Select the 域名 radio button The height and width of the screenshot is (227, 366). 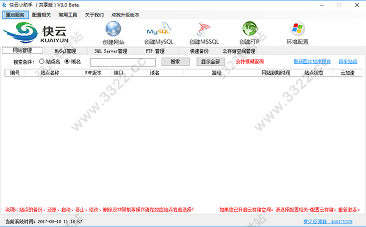[x=66, y=61]
